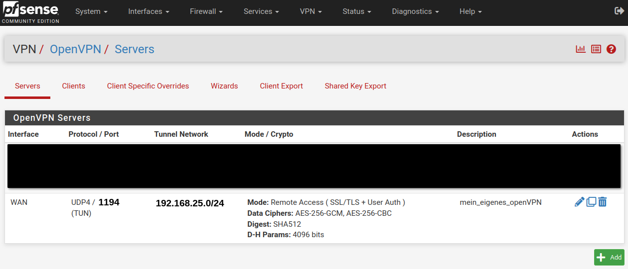Screen dimensions: 628x269
Task: Edit the mein_eigenes_openVPN server pencil icon
Action: [x=579, y=202]
